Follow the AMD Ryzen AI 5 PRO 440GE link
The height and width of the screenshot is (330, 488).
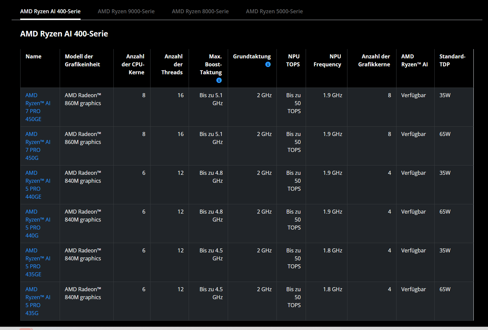(38, 185)
